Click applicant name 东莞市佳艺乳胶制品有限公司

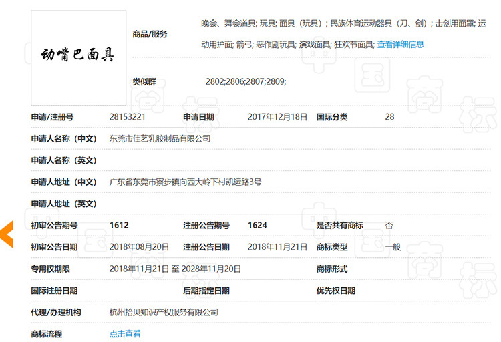[160, 139]
